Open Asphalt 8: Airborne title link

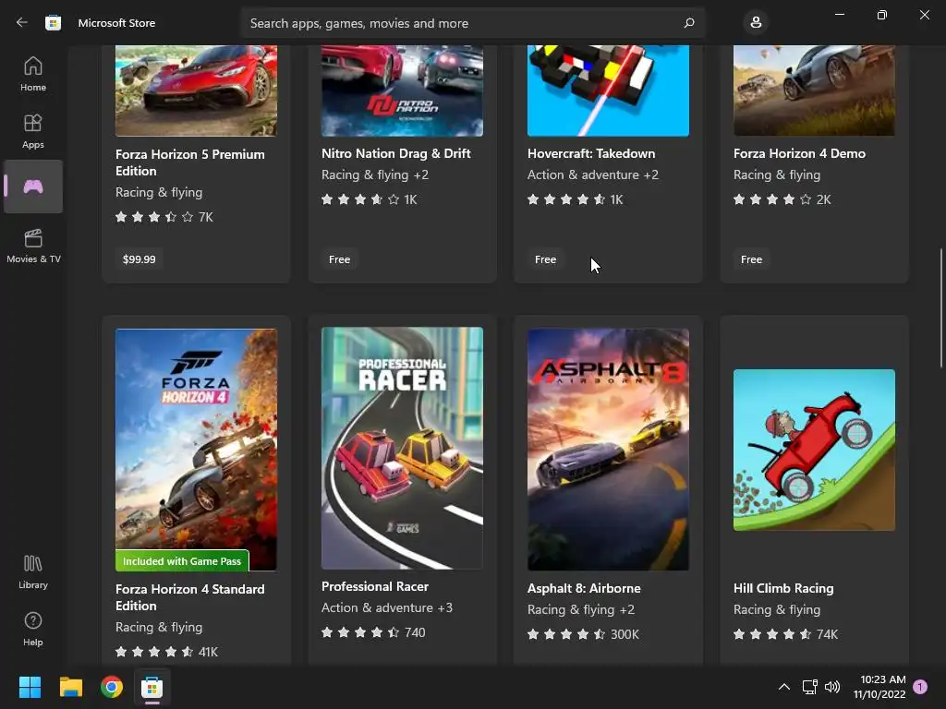pos(584,588)
